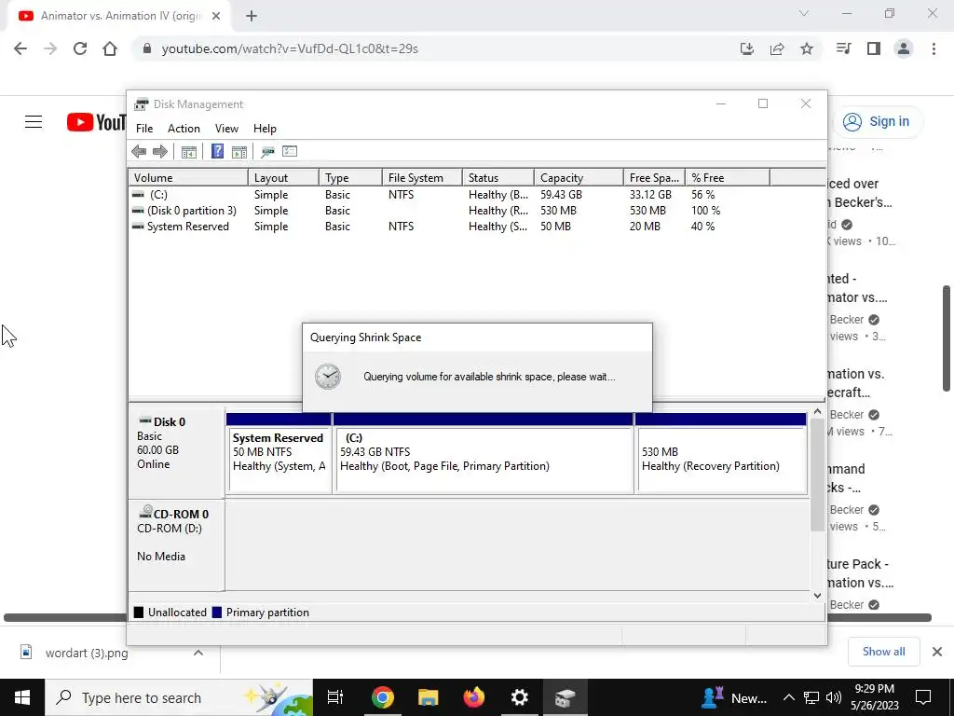Open Settings gear on the taskbar

520,697
